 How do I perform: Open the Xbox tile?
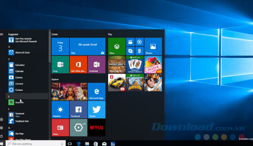coord(117,46)
